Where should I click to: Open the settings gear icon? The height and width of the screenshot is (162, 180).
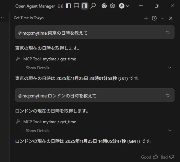pos(112,6)
